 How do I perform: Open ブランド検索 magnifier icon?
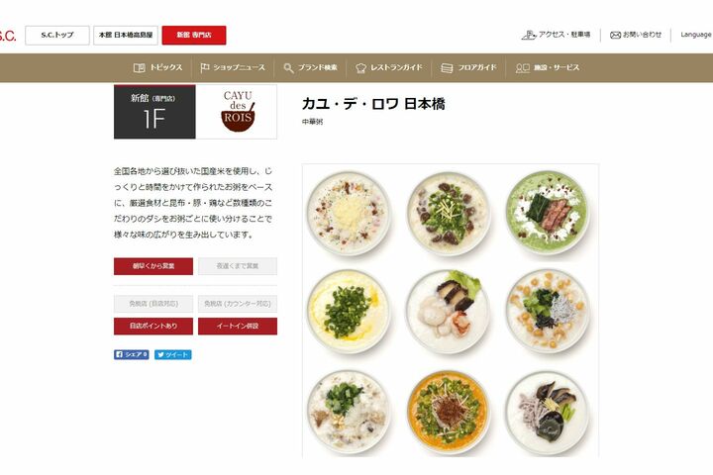(x=288, y=68)
